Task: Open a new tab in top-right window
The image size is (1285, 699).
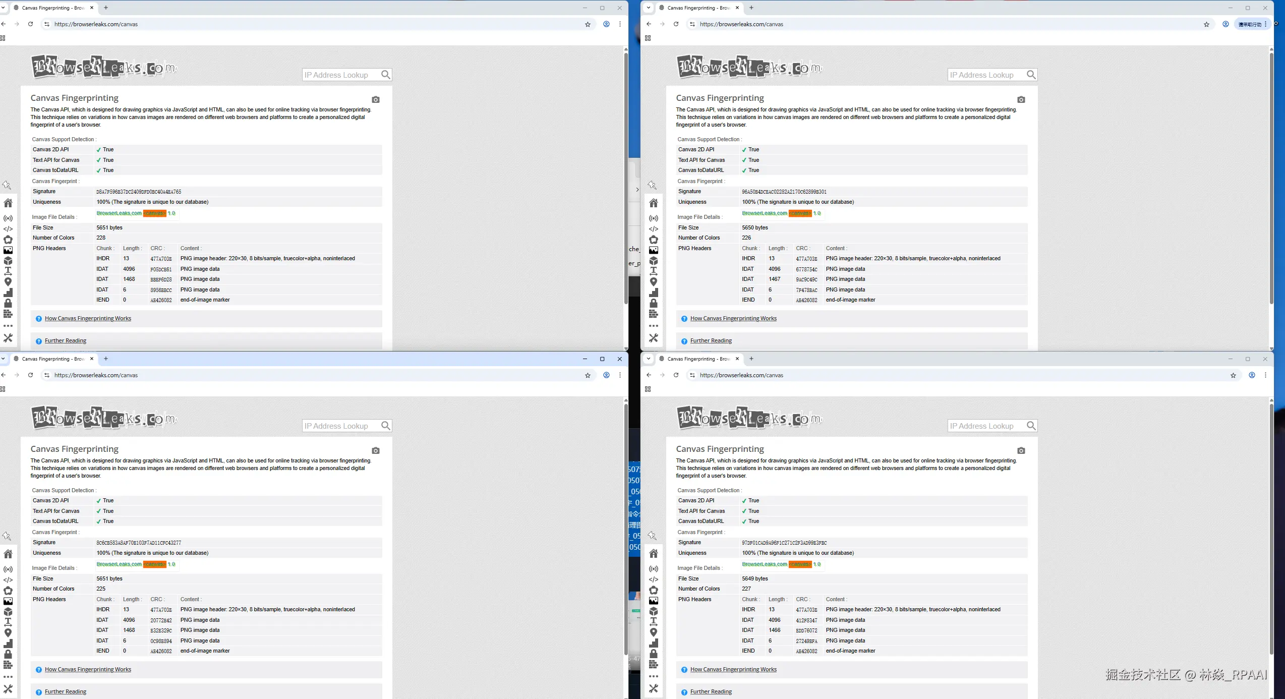Action: point(751,8)
